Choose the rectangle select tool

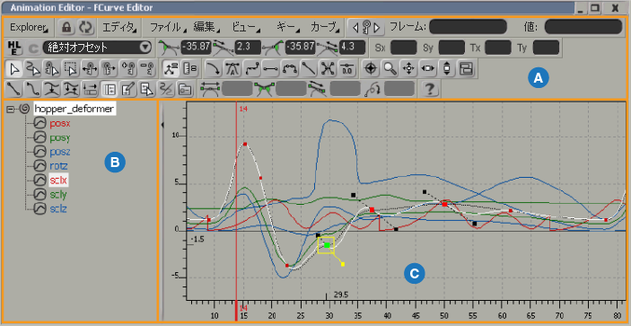click(71, 69)
